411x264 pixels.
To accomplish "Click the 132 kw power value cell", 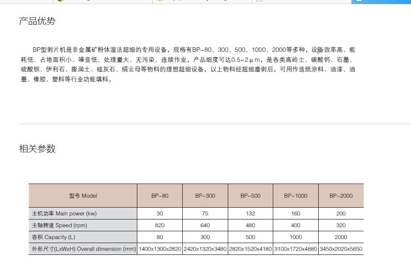I will pos(250,214).
